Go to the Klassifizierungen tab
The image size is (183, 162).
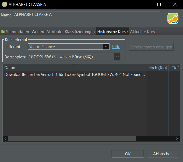coord(80,32)
